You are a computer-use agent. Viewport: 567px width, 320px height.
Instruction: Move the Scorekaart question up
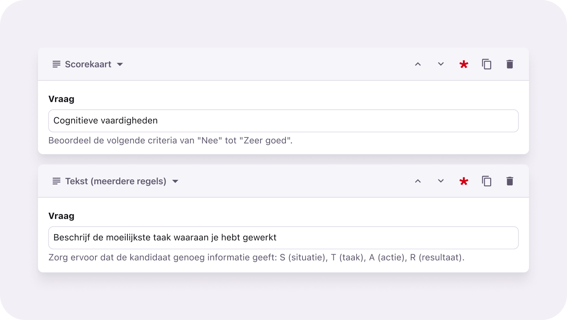click(418, 64)
